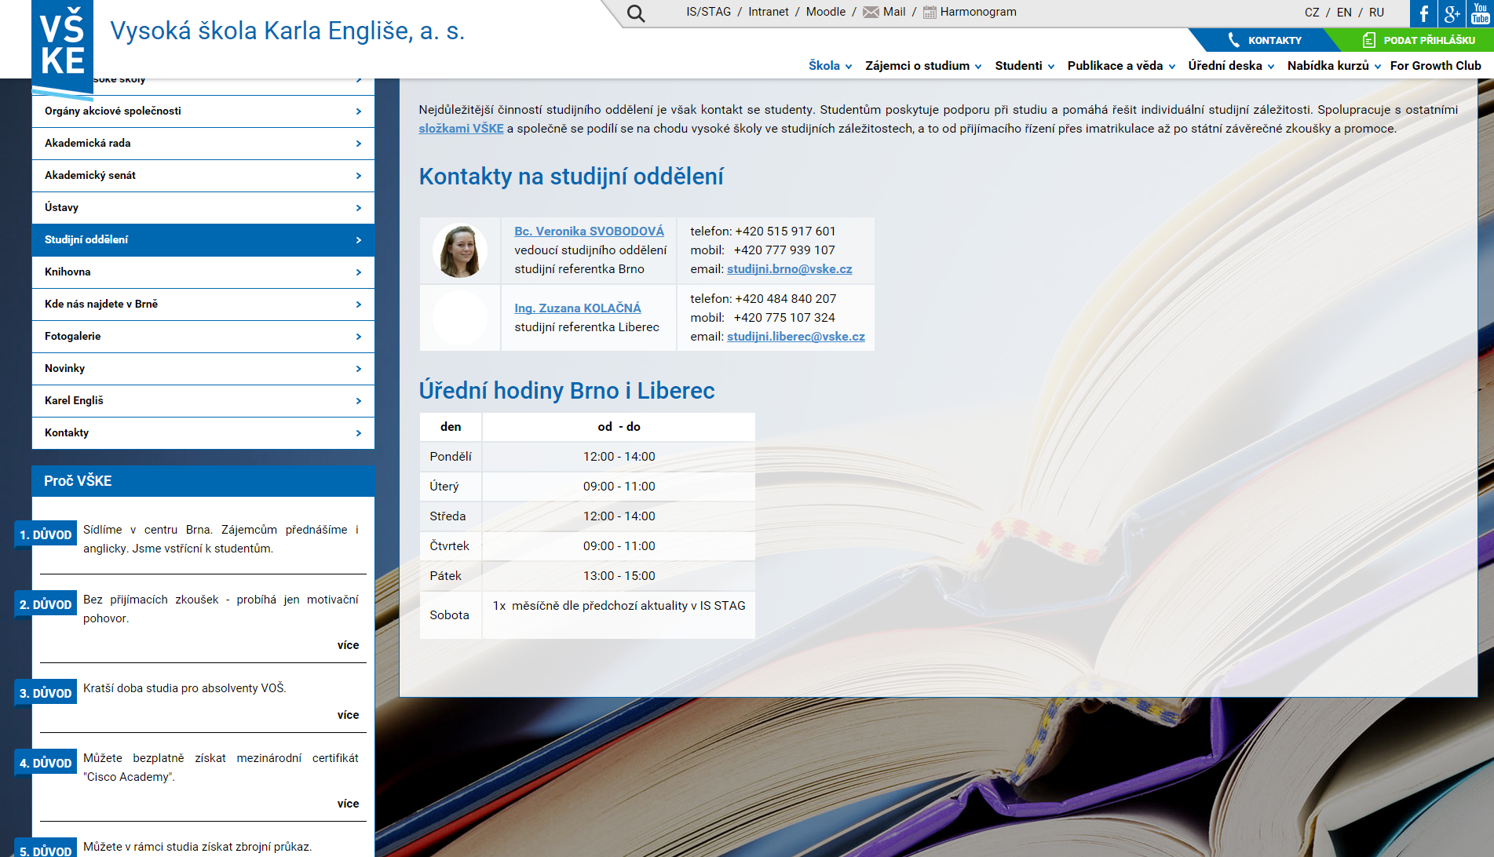Click the Pátek 13:00 - 15:00 hours cell
This screenshot has width=1494, height=857.
[619, 576]
